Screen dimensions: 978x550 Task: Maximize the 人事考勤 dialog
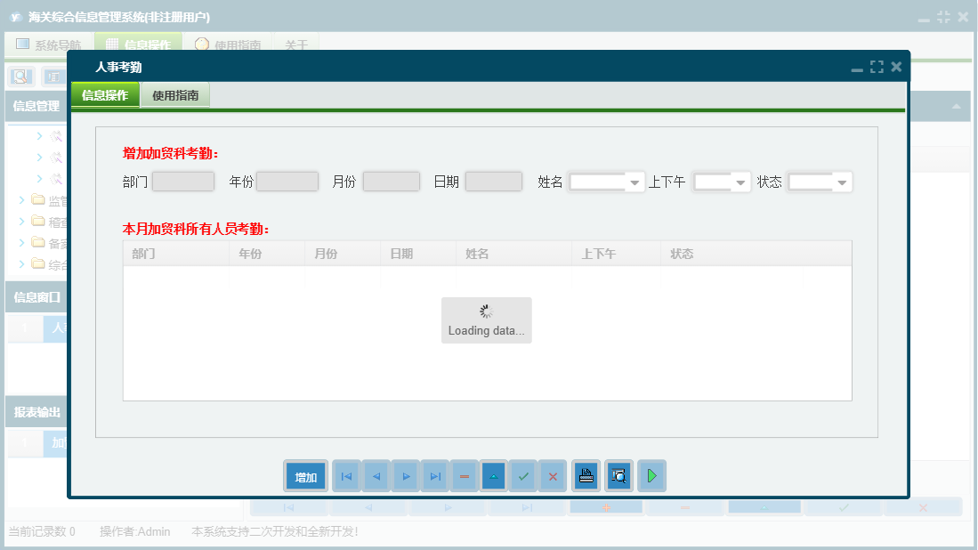[x=877, y=67]
